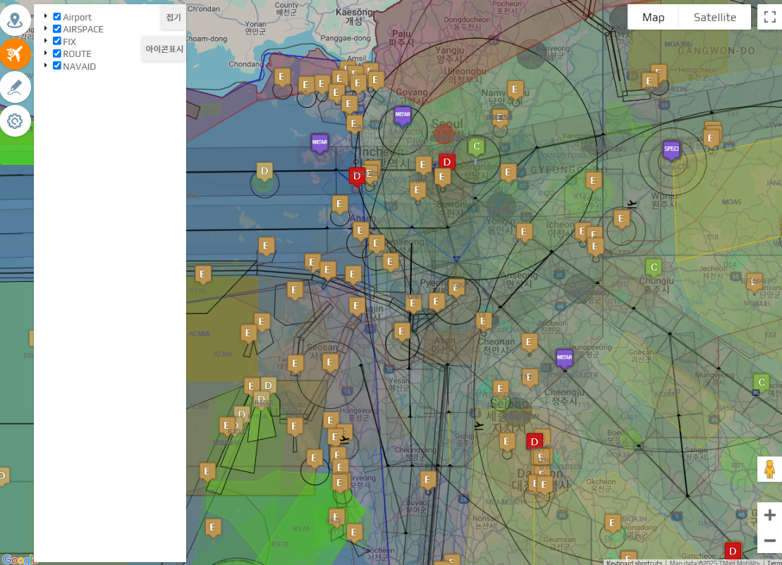Viewport: 782px width, 565px height.
Task: Click the map marker icon in left sidebar
Action: (x=15, y=20)
